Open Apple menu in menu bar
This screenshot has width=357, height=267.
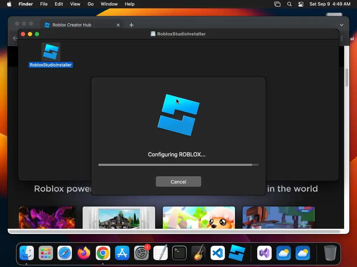tap(9, 4)
